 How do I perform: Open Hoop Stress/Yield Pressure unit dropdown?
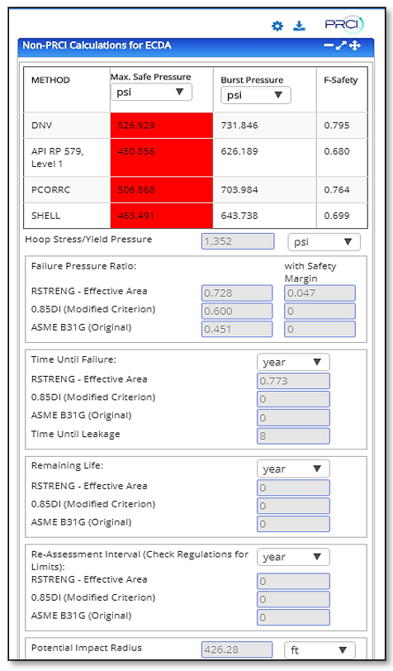(x=324, y=242)
